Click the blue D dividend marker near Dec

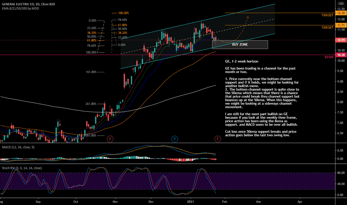[175, 139]
